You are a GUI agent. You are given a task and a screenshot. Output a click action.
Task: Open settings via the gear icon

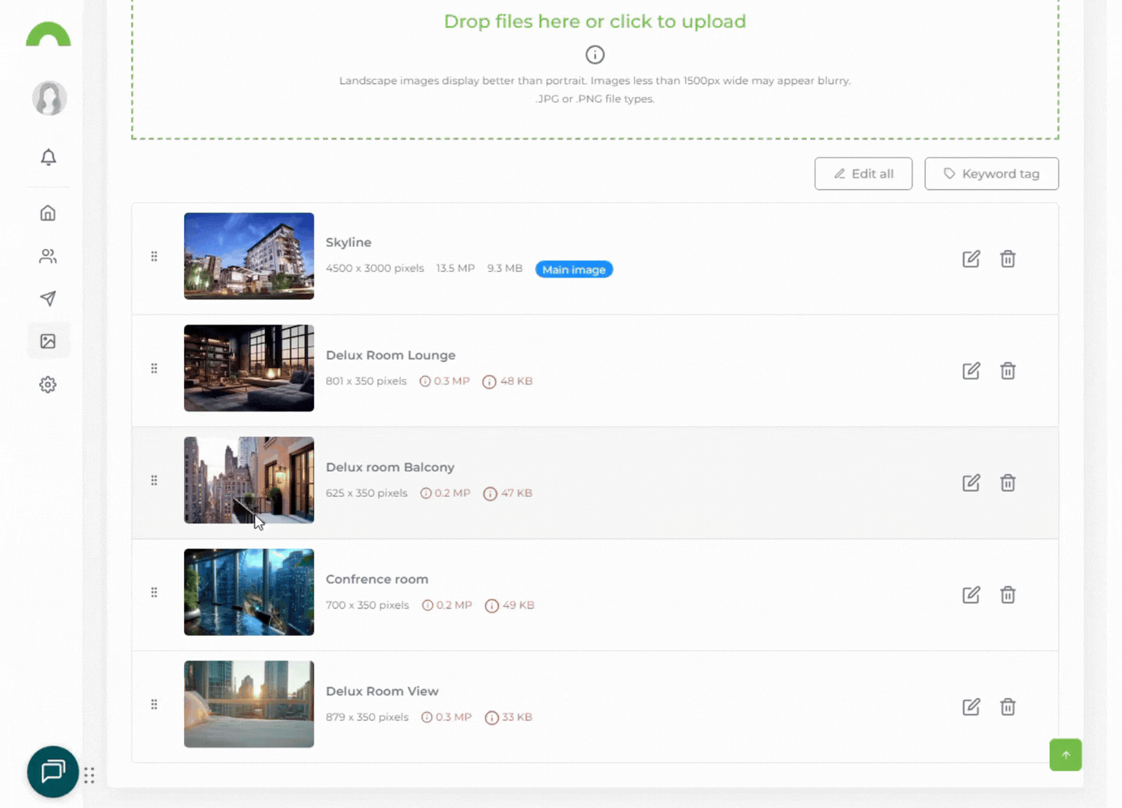click(48, 384)
